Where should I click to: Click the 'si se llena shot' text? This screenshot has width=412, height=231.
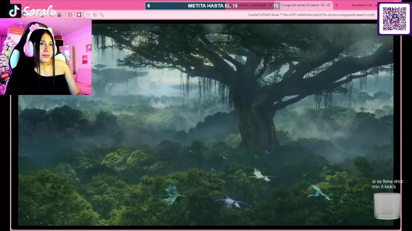click(388, 184)
